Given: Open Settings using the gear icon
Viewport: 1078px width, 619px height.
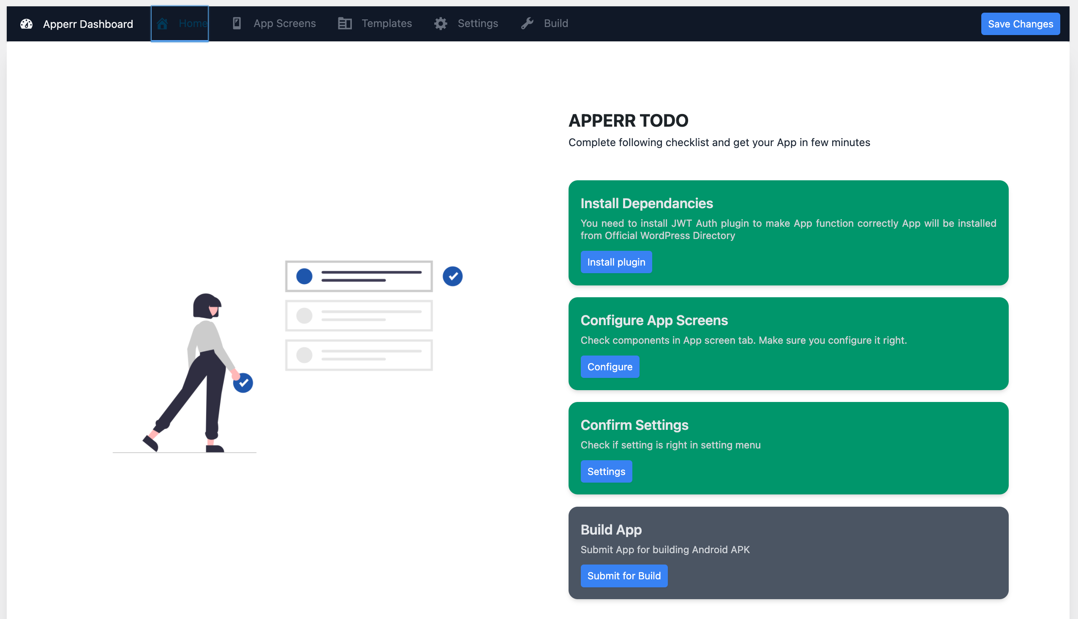Looking at the screenshot, I should click(441, 23).
